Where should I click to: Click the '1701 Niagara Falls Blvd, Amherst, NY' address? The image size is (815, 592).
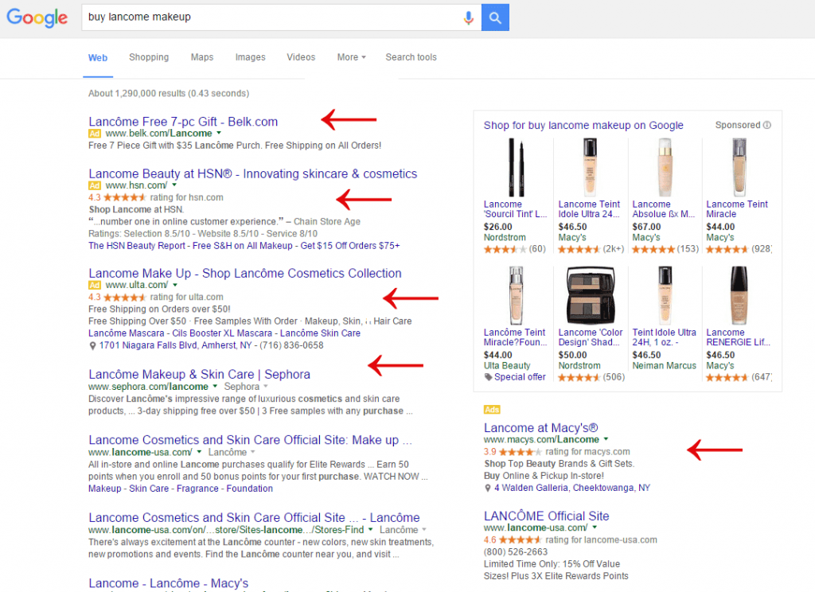[176, 345]
